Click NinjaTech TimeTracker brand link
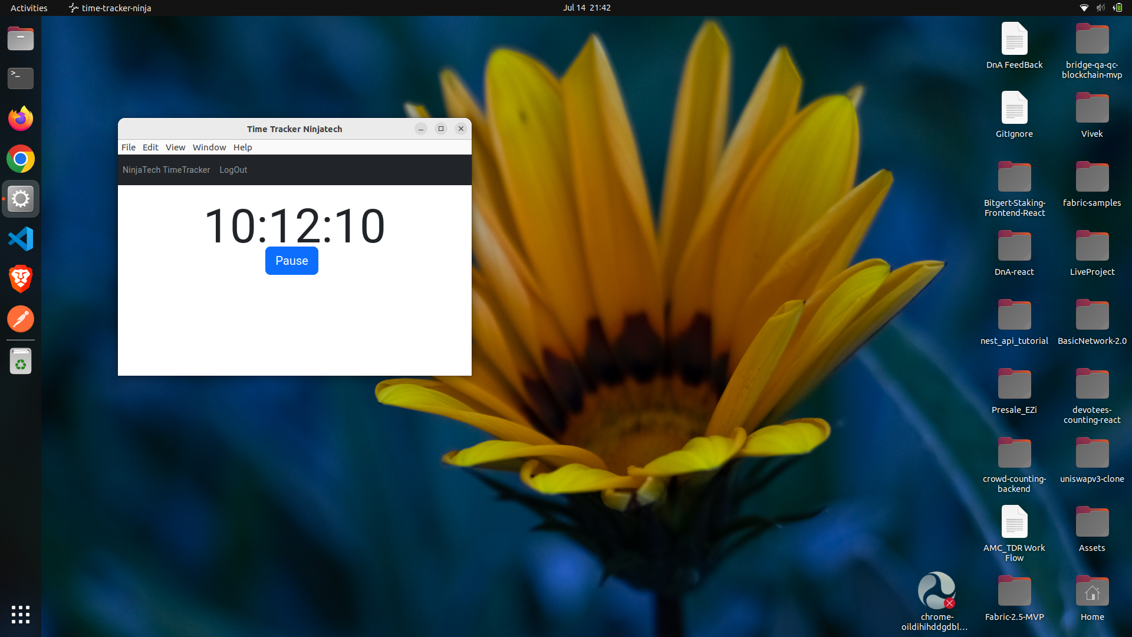Screen dimensions: 1132x637 click(x=166, y=170)
